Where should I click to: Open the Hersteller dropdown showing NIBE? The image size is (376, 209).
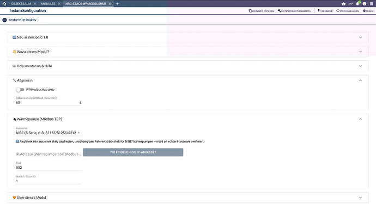[48, 133]
